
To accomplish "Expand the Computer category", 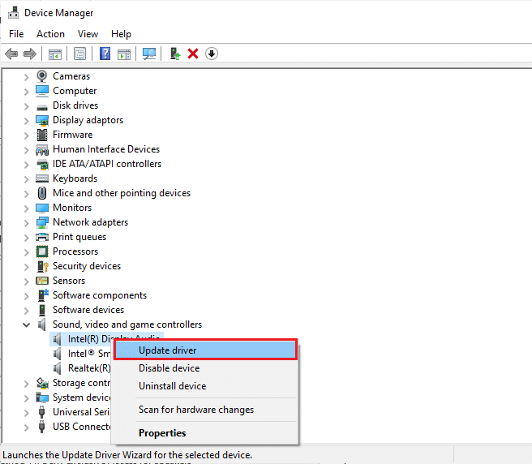I will click(x=27, y=92).
